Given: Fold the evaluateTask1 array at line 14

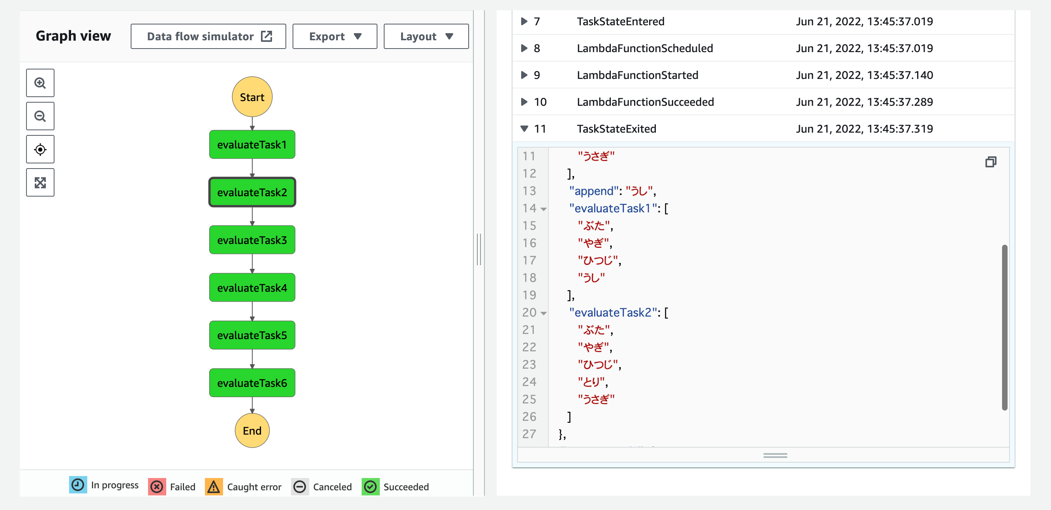Looking at the screenshot, I should pyautogui.click(x=543, y=209).
